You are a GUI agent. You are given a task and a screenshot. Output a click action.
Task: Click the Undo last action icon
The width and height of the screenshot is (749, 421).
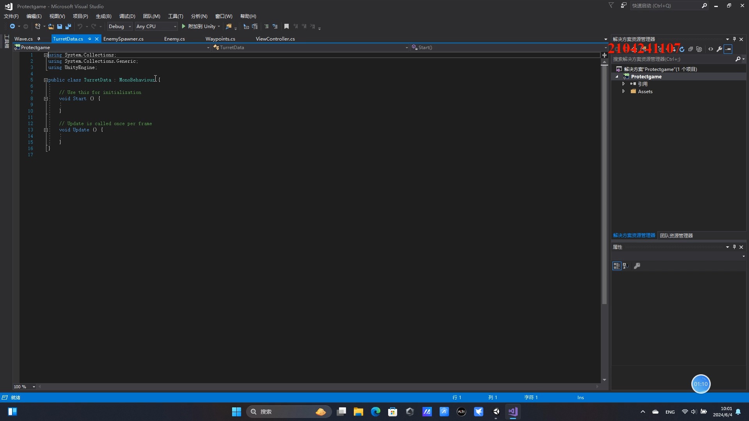click(x=79, y=26)
